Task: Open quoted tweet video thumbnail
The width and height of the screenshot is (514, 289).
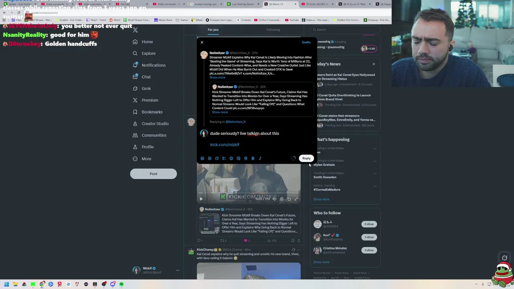Action: point(210,224)
